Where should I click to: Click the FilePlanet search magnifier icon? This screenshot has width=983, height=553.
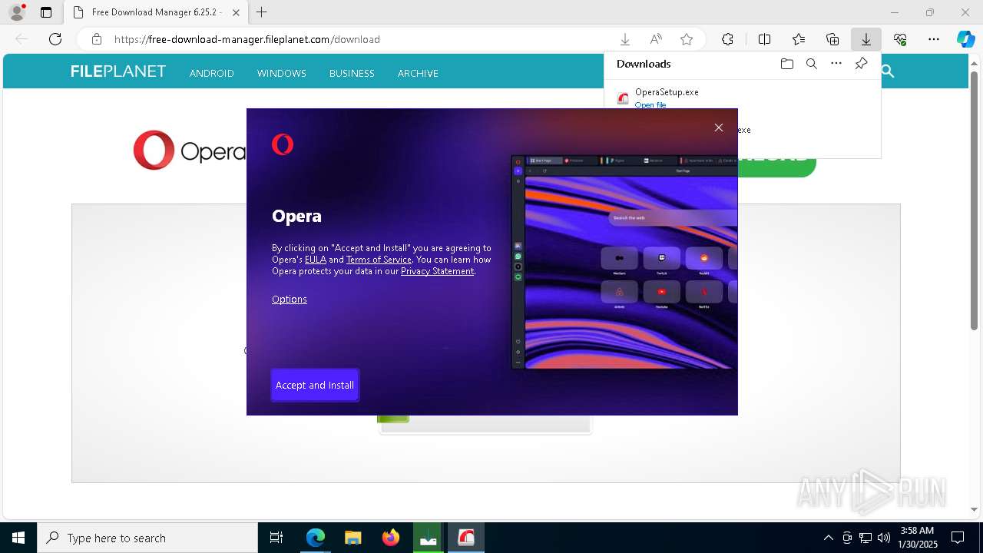point(888,71)
